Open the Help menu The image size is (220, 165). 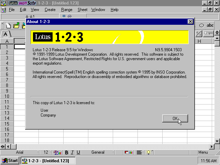114,10
